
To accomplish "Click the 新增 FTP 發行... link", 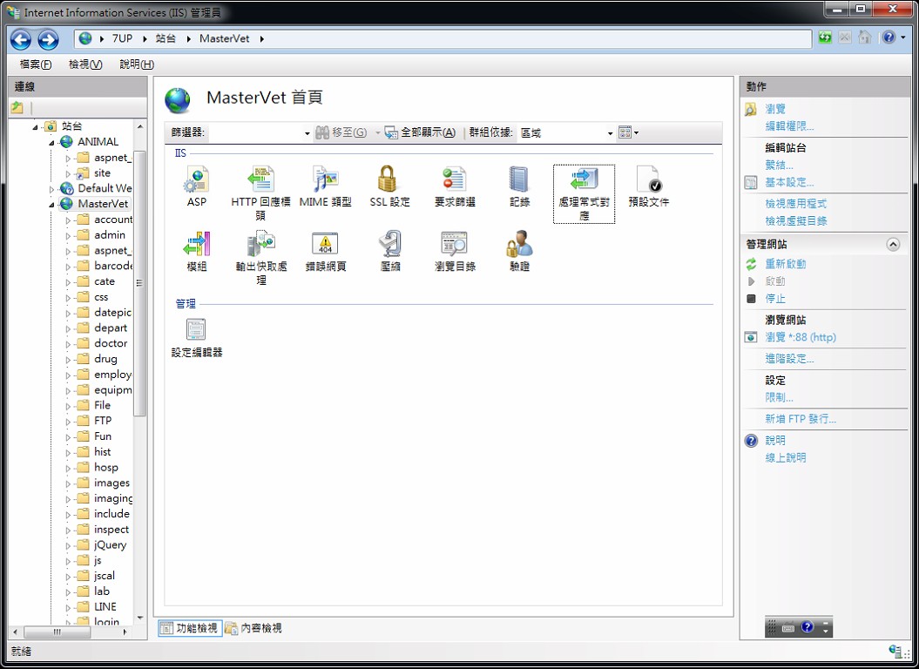I will [801, 419].
